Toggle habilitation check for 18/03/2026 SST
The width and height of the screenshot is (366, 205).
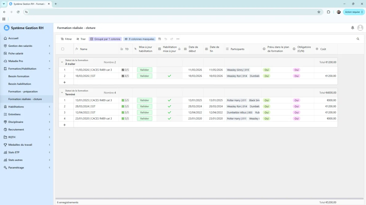[x=170, y=76]
